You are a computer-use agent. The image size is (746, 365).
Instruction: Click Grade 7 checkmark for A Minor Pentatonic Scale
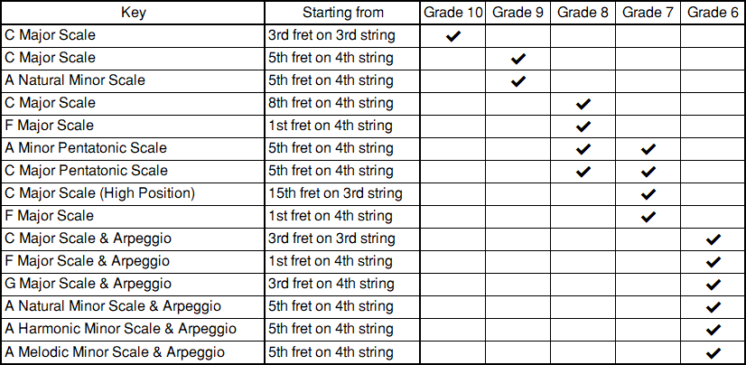[x=648, y=149]
